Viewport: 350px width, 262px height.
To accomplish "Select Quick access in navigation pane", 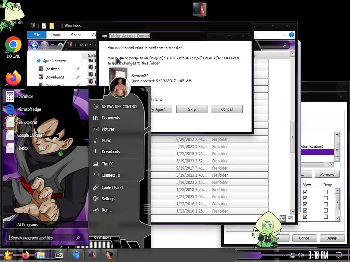I will click(x=54, y=61).
